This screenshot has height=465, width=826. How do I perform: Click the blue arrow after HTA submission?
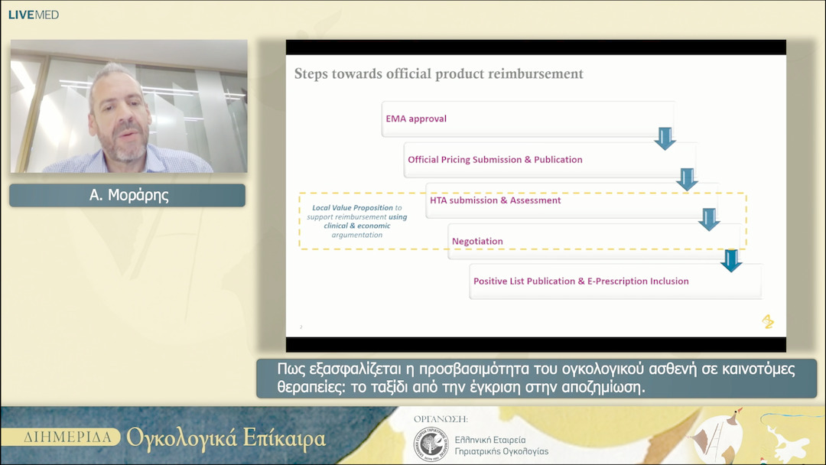tap(709, 219)
